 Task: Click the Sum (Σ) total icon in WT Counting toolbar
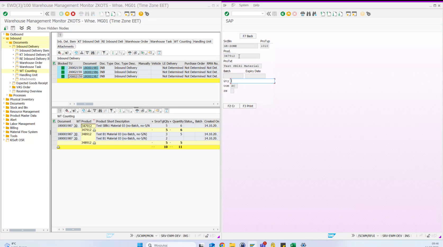tap(120, 111)
